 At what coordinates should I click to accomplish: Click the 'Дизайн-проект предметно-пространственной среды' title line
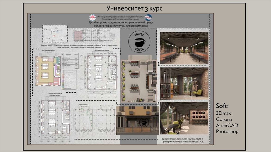click(121, 23)
